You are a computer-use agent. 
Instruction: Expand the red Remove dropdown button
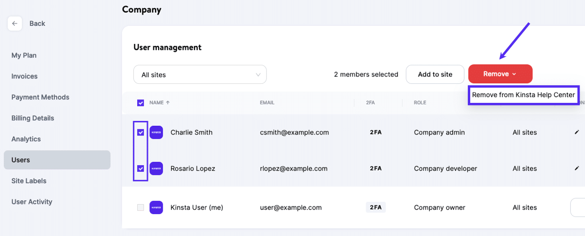click(500, 74)
